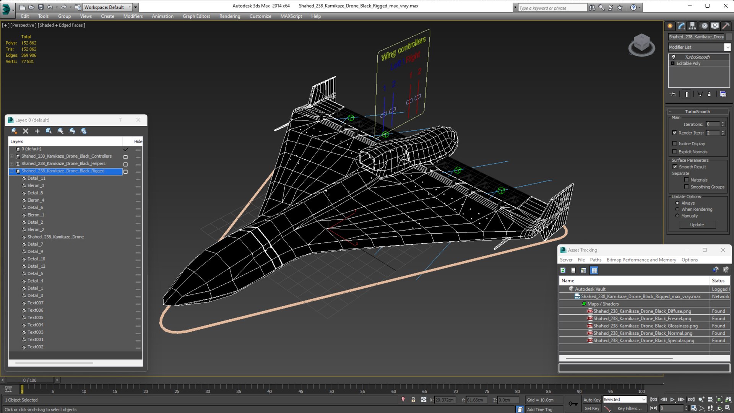This screenshot has height=413, width=734.
Task: Click the Delete Layer X icon
Action: click(26, 131)
